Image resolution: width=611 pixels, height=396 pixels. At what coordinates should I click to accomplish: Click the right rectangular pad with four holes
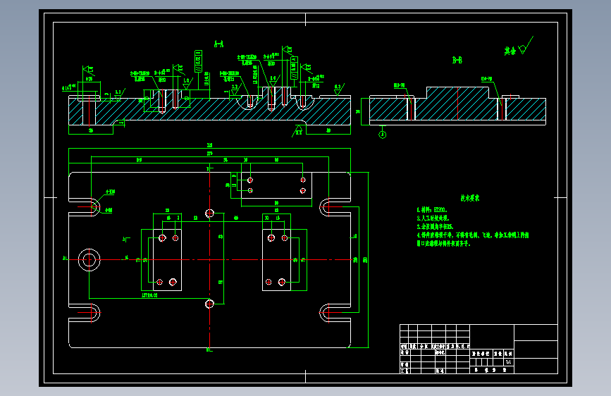pos(277,260)
